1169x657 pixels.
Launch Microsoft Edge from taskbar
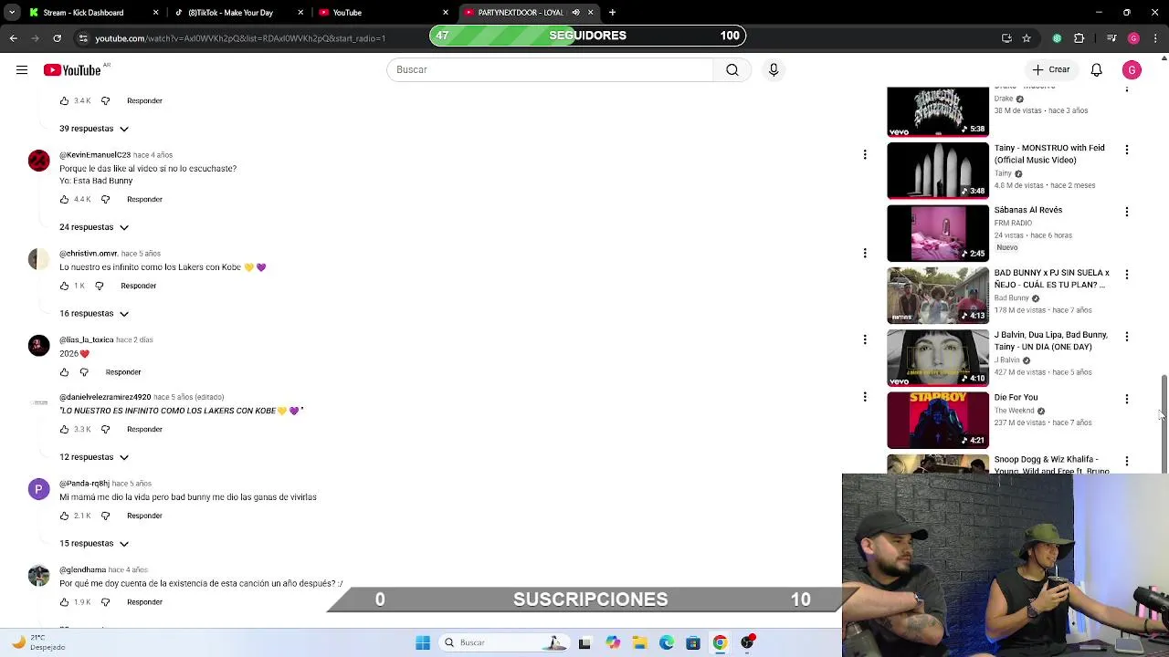tap(667, 643)
